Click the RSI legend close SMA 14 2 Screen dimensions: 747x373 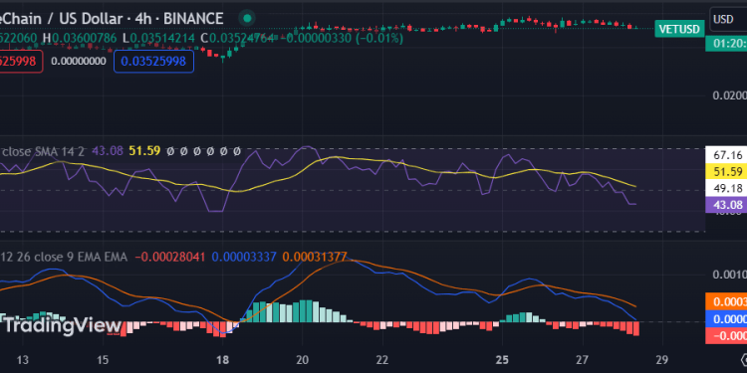pos(44,152)
